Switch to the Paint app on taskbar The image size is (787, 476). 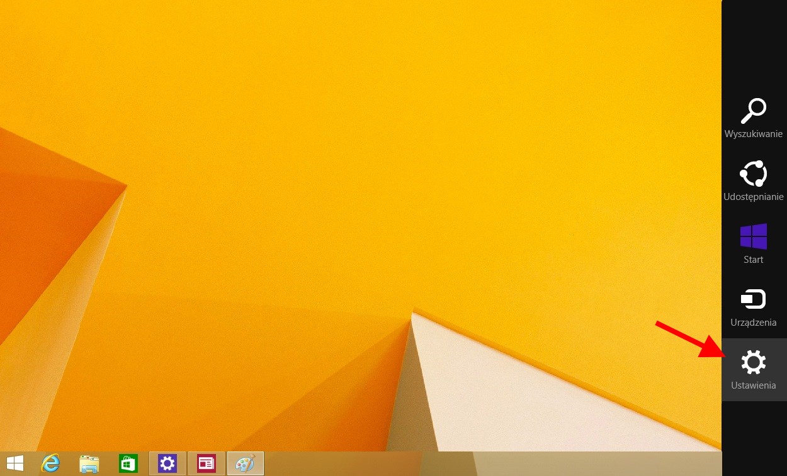click(x=246, y=464)
